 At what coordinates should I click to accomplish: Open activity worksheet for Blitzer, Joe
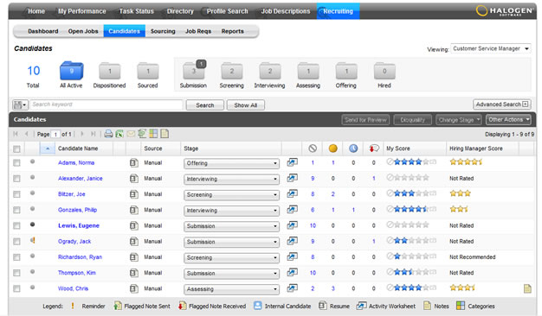(x=292, y=194)
